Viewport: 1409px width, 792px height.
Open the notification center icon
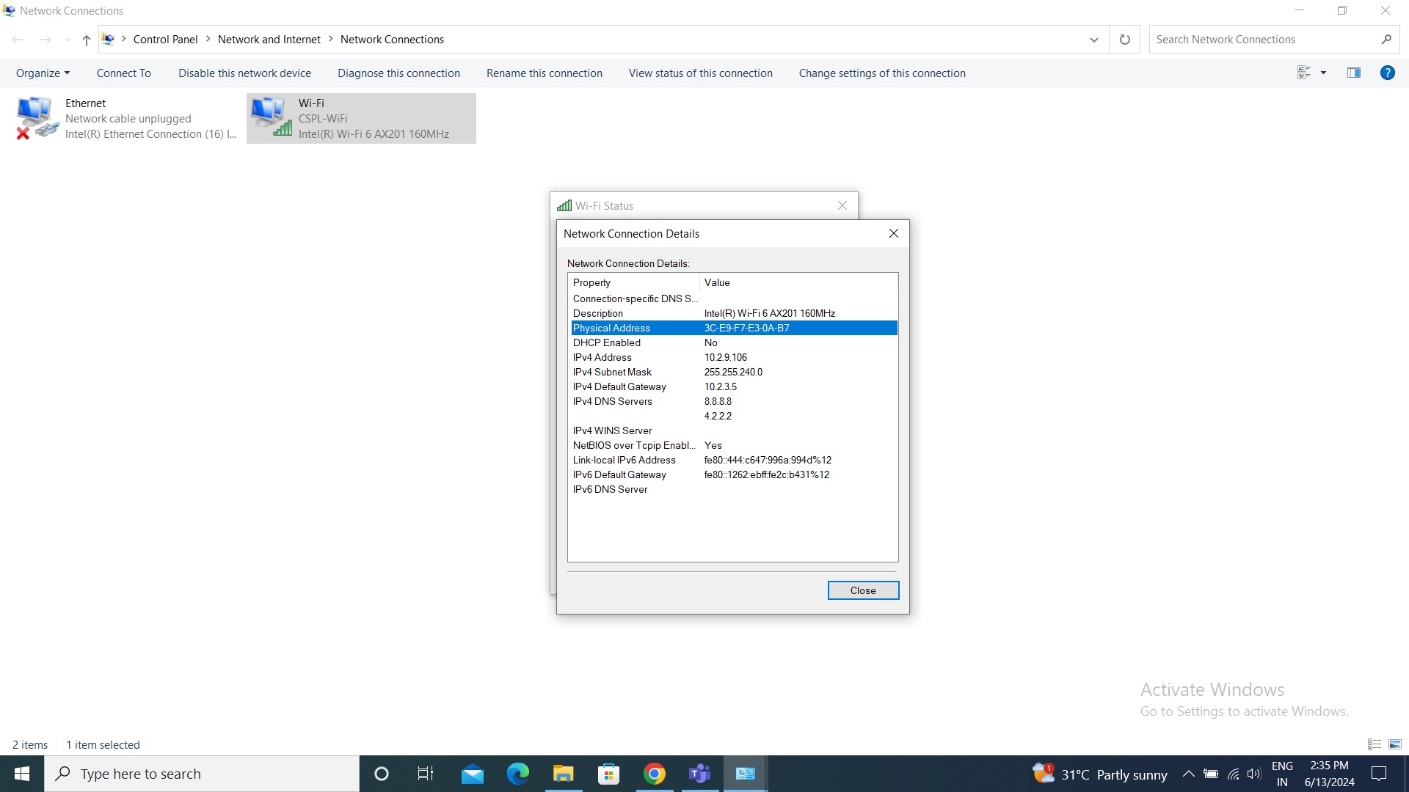click(1379, 774)
